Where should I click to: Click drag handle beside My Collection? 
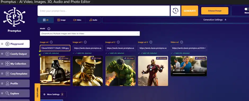coord(2,64)
